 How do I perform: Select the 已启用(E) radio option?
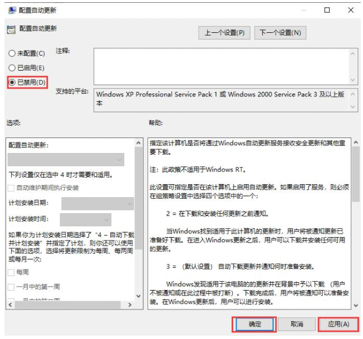[x=12, y=68]
